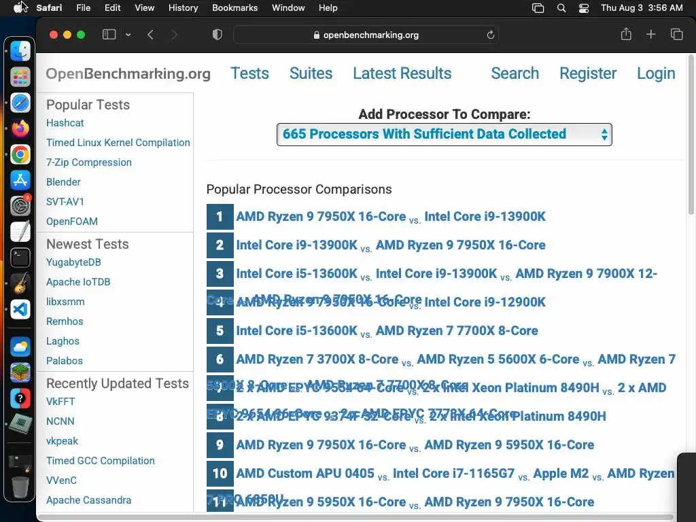Click the privacy shield icon in toolbar
Viewport: 696px width, 522px height.
pyautogui.click(x=217, y=35)
